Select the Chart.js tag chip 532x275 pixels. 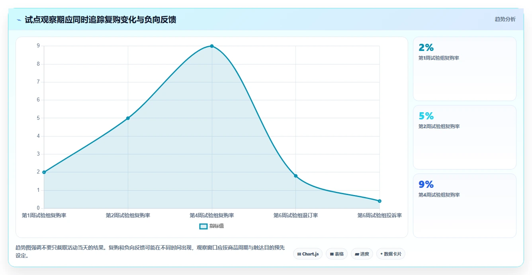pos(308,254)
